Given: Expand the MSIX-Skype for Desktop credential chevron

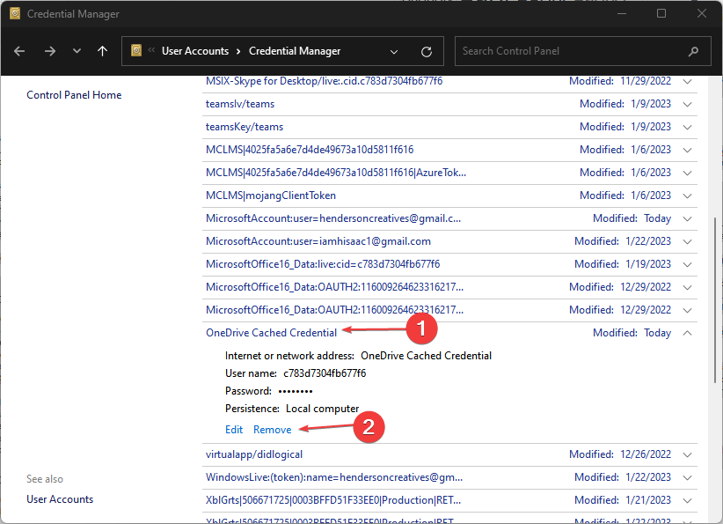Looking at the screenshot, I should [x=687, y=81].
